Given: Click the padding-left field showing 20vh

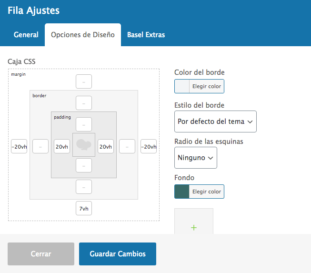Looking at the screenshot, I should (x=62, y=146).
